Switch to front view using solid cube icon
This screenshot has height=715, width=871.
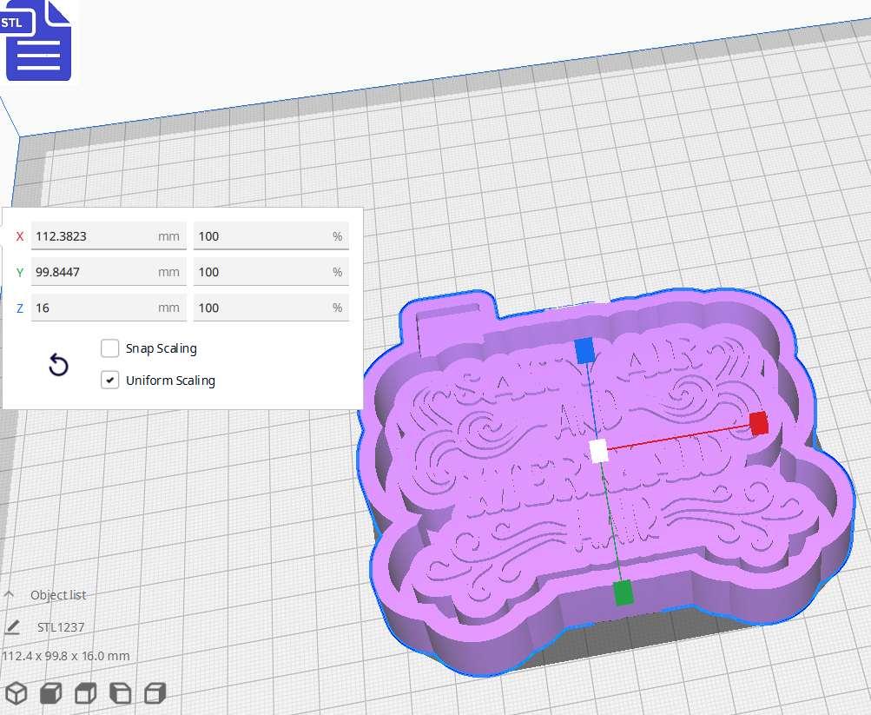[50, 693]
